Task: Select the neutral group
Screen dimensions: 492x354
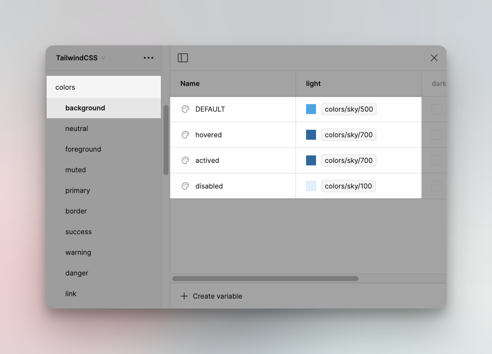Action: pyautogui.click(x=104, y=129)
